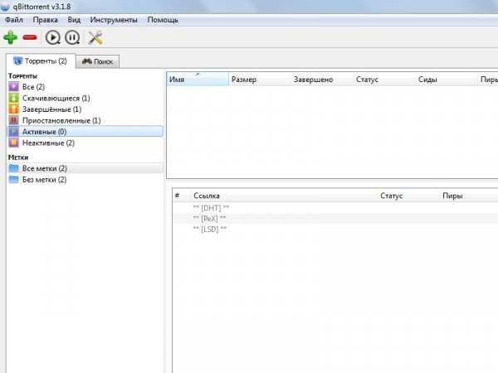Select the ** [DHT] ** tracker row
The height and width of the screenshot is (373, 498).
pos(335,208)
